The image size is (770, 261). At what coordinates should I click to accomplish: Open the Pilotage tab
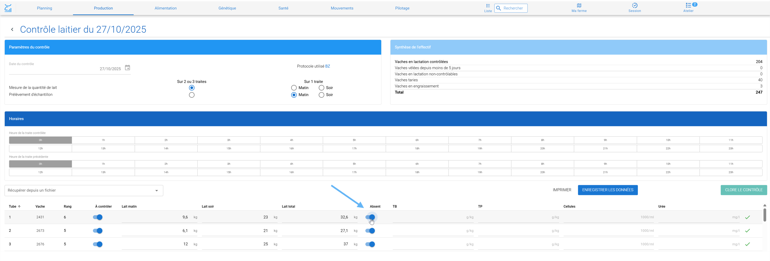tap(402, 8)
